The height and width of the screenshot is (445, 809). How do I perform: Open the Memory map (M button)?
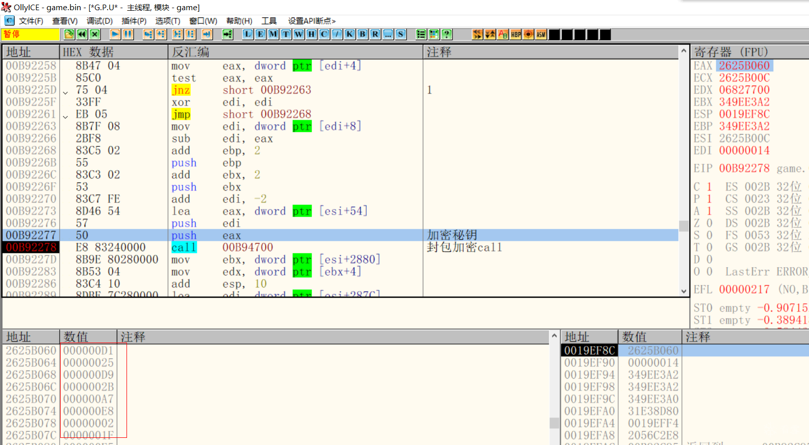273,34
